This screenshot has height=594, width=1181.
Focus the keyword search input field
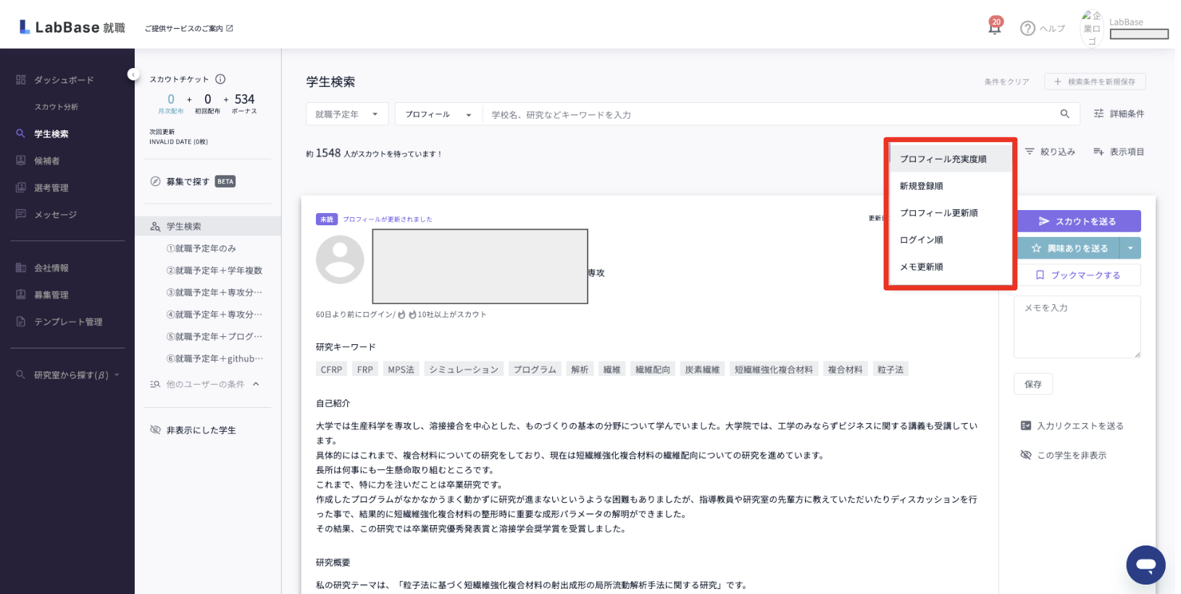click(x=768, y=114)
